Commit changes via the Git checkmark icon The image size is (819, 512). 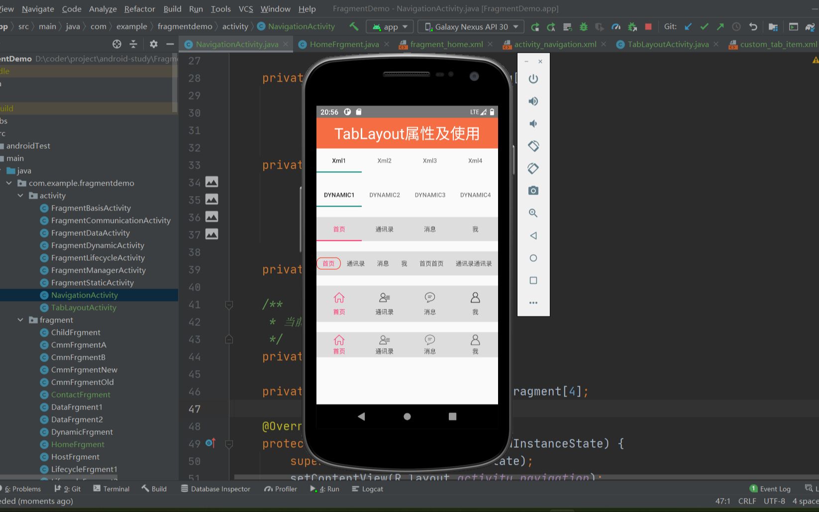(x=705, y=26)
